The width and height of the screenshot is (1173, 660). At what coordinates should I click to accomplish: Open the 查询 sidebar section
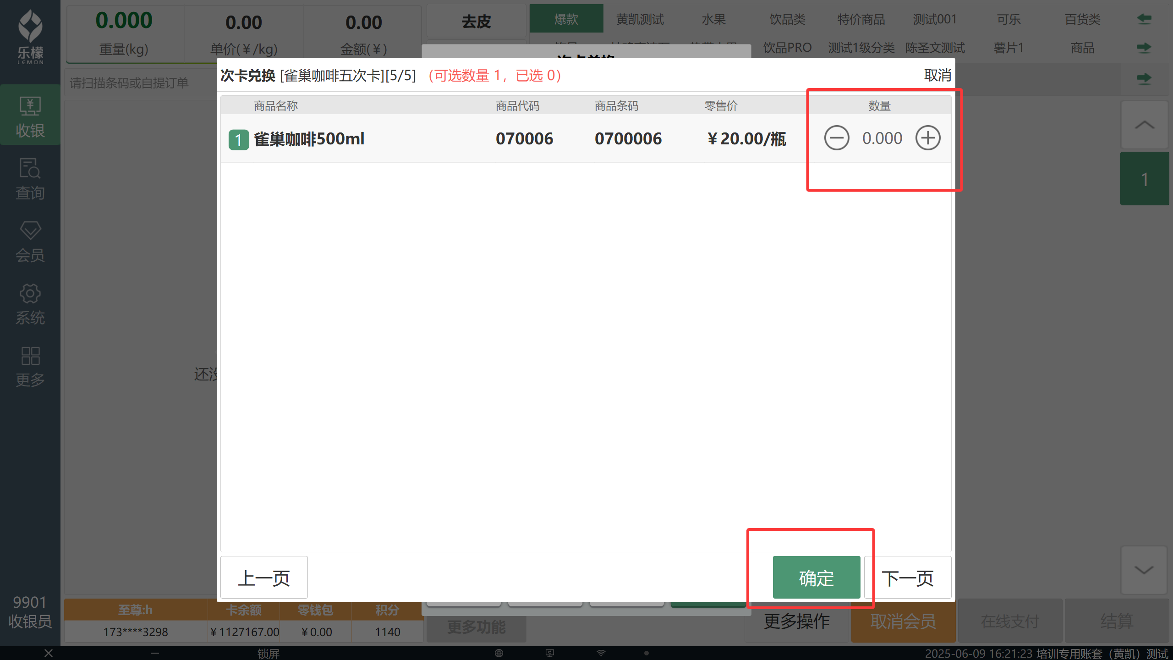pos(30,179)
